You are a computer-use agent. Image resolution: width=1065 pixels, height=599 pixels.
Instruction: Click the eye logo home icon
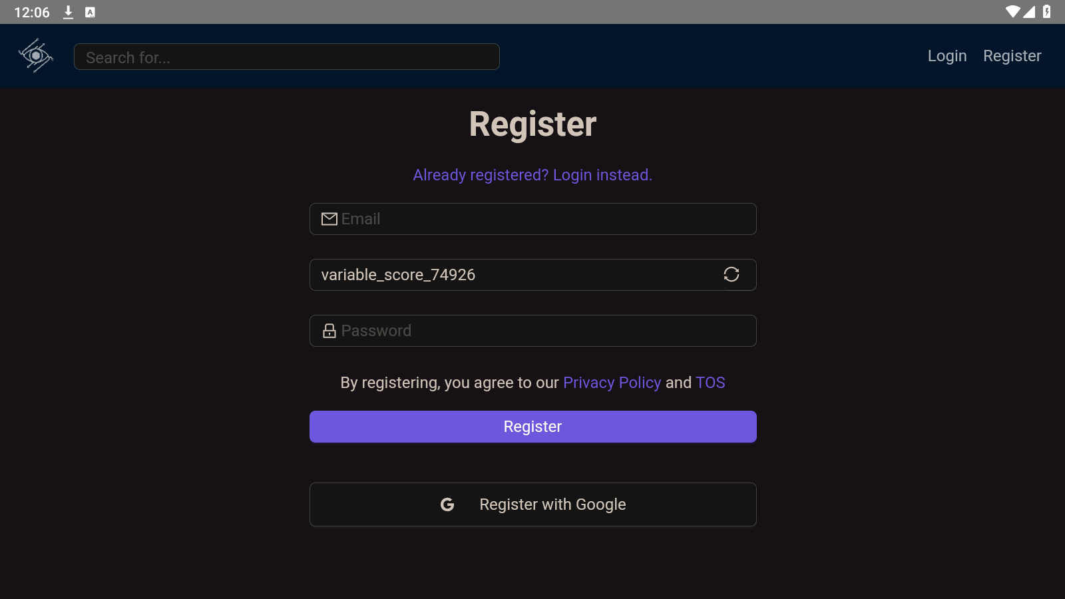(36, 56)
